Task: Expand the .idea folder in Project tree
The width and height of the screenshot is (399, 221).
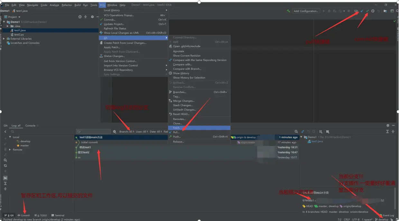Action: click(8, 26)
